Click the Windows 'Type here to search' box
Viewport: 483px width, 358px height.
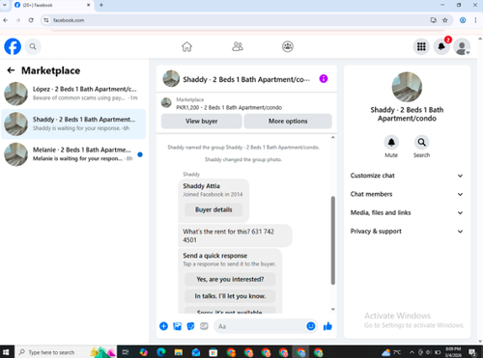tap(65, 352)
